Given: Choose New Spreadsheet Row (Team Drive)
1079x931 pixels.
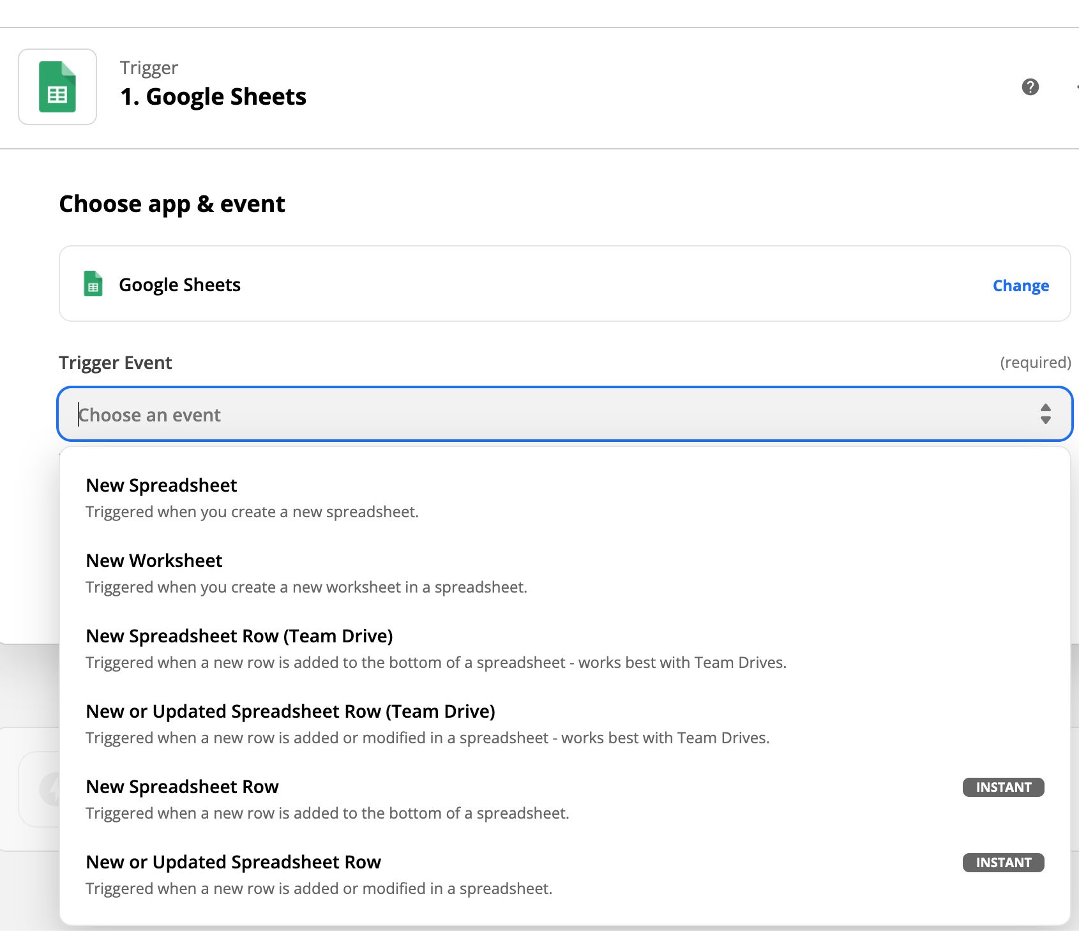Looking at the screenshot, I should tap(565, 649).
